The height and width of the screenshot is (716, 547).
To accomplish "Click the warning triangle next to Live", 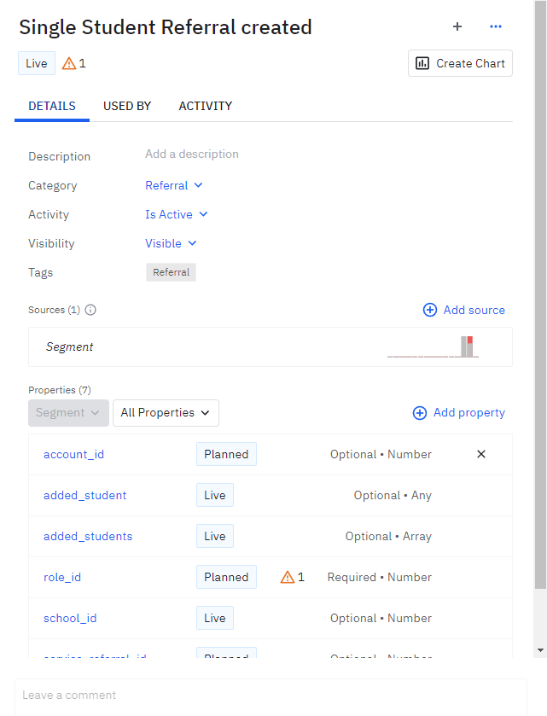I will tap(69, 63).
